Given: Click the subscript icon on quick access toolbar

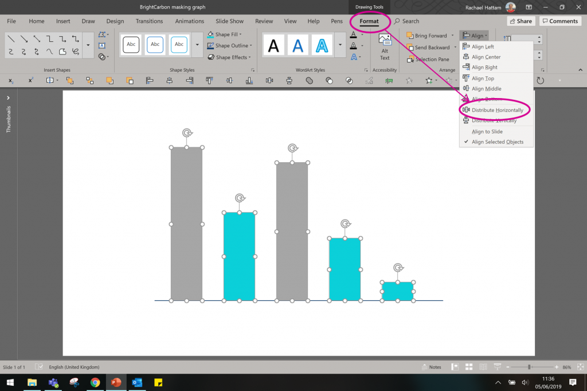Looking at the screenshot, I should [10, 81].
